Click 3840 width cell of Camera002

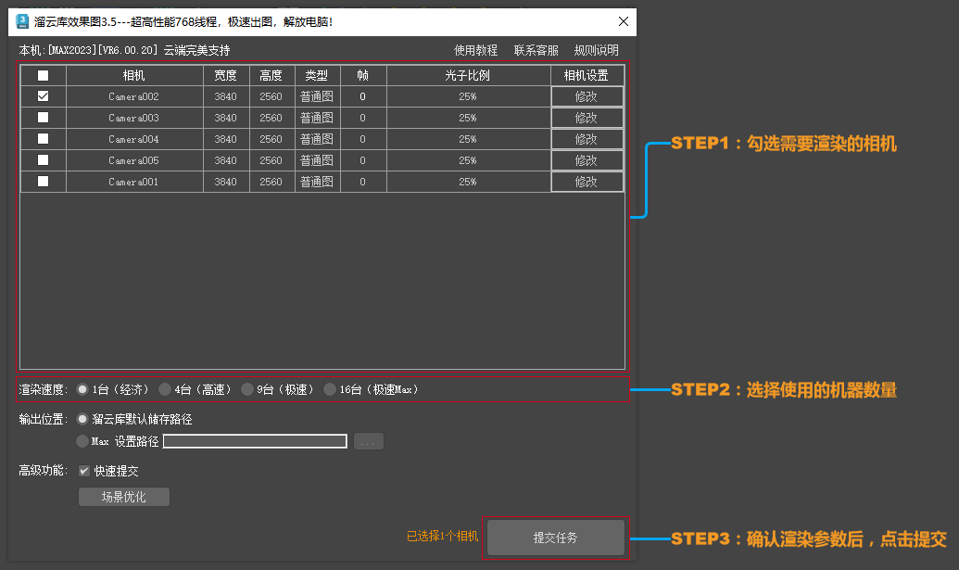tap(226, 96)
